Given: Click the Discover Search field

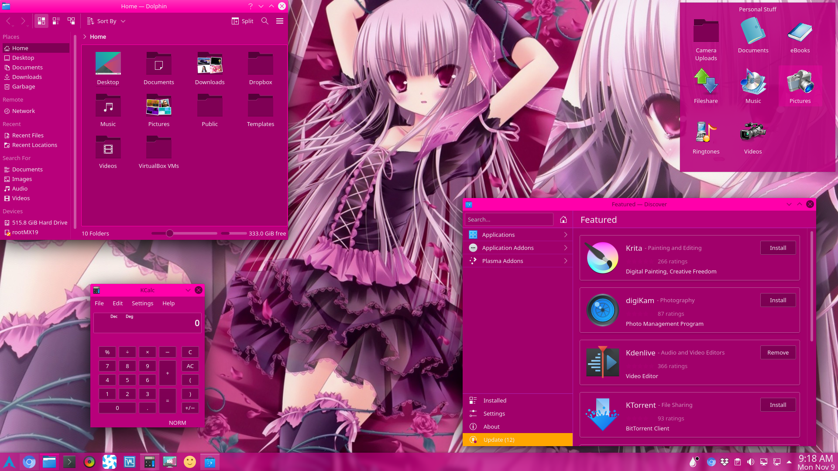Looking at the screenshot, I should [509, 219].
